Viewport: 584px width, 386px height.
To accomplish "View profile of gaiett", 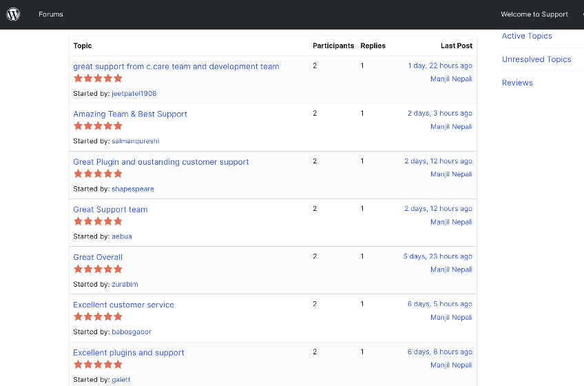I will (121, 380).
